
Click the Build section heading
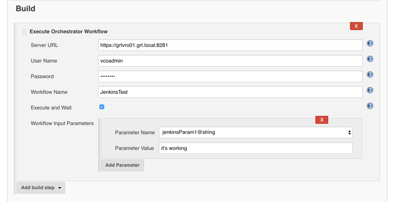point(25,8)
